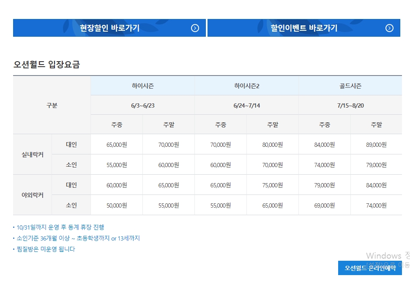The image size is (410, 281).
Task: Select the 7/15~8/20 date range cell
Action: coord(350,105)
